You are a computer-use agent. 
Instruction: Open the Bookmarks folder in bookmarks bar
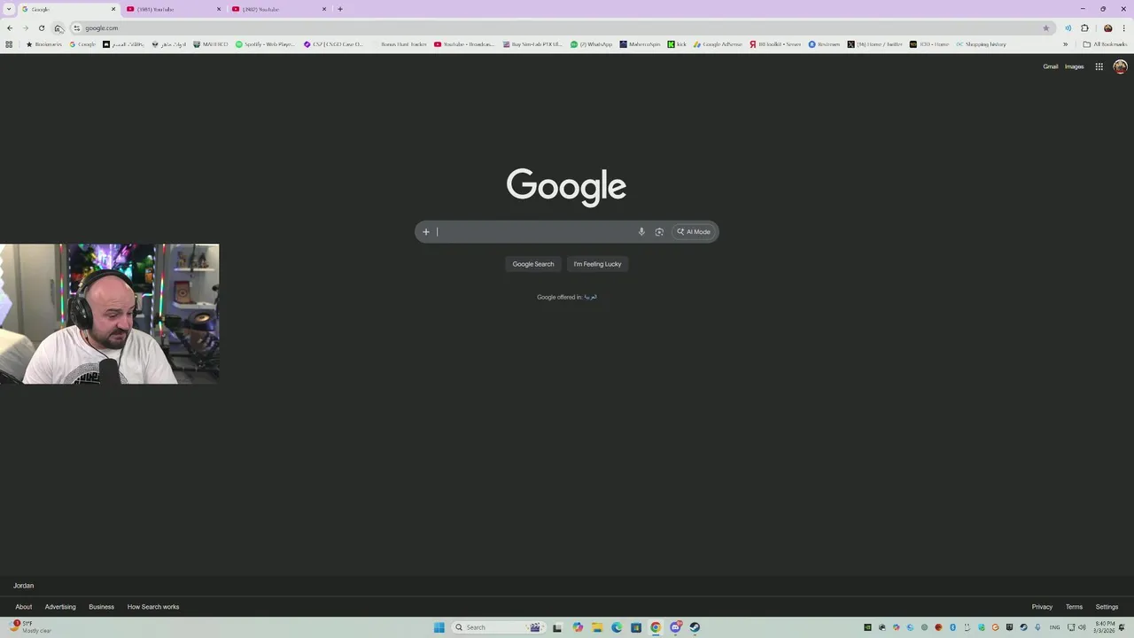(44, 44)
